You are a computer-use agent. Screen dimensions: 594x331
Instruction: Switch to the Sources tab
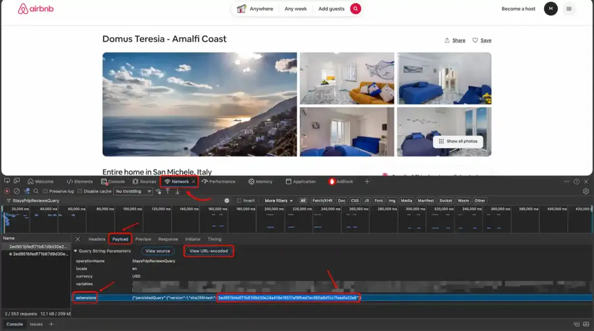click(144, 181)
